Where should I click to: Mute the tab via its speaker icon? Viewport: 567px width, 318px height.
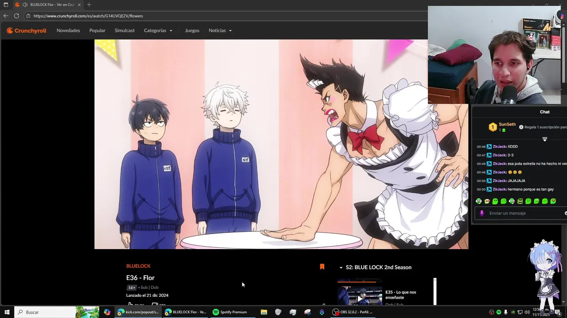[x=25, y=5]
